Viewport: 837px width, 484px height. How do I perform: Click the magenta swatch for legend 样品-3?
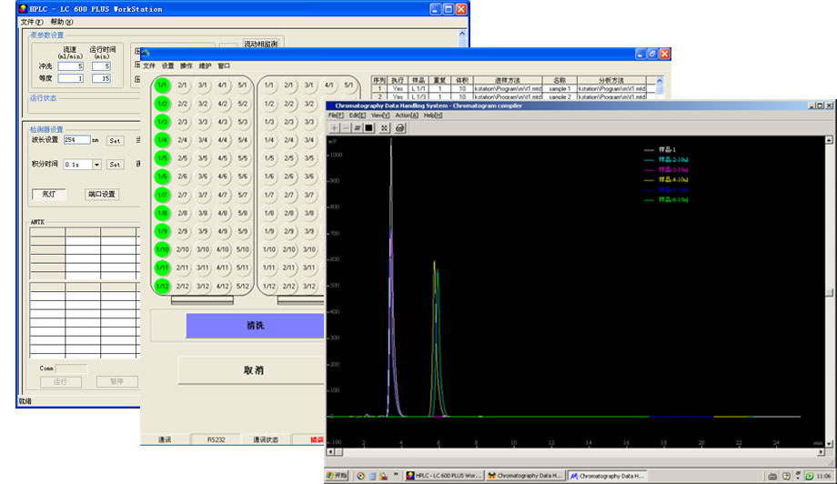[x=649, y=170]
